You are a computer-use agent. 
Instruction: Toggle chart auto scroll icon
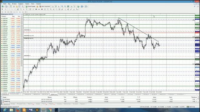tap(71, 6)
